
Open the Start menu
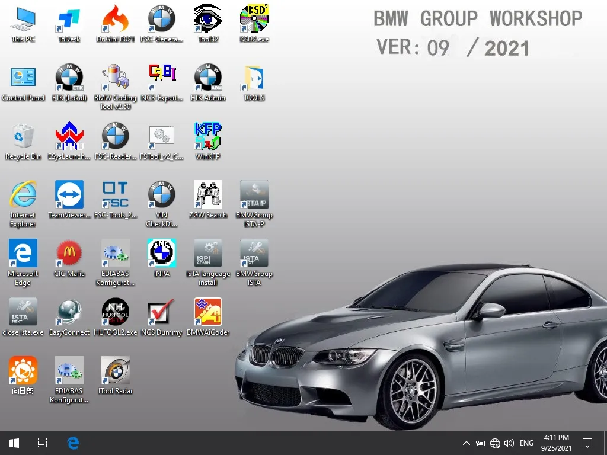coord(13,443)
